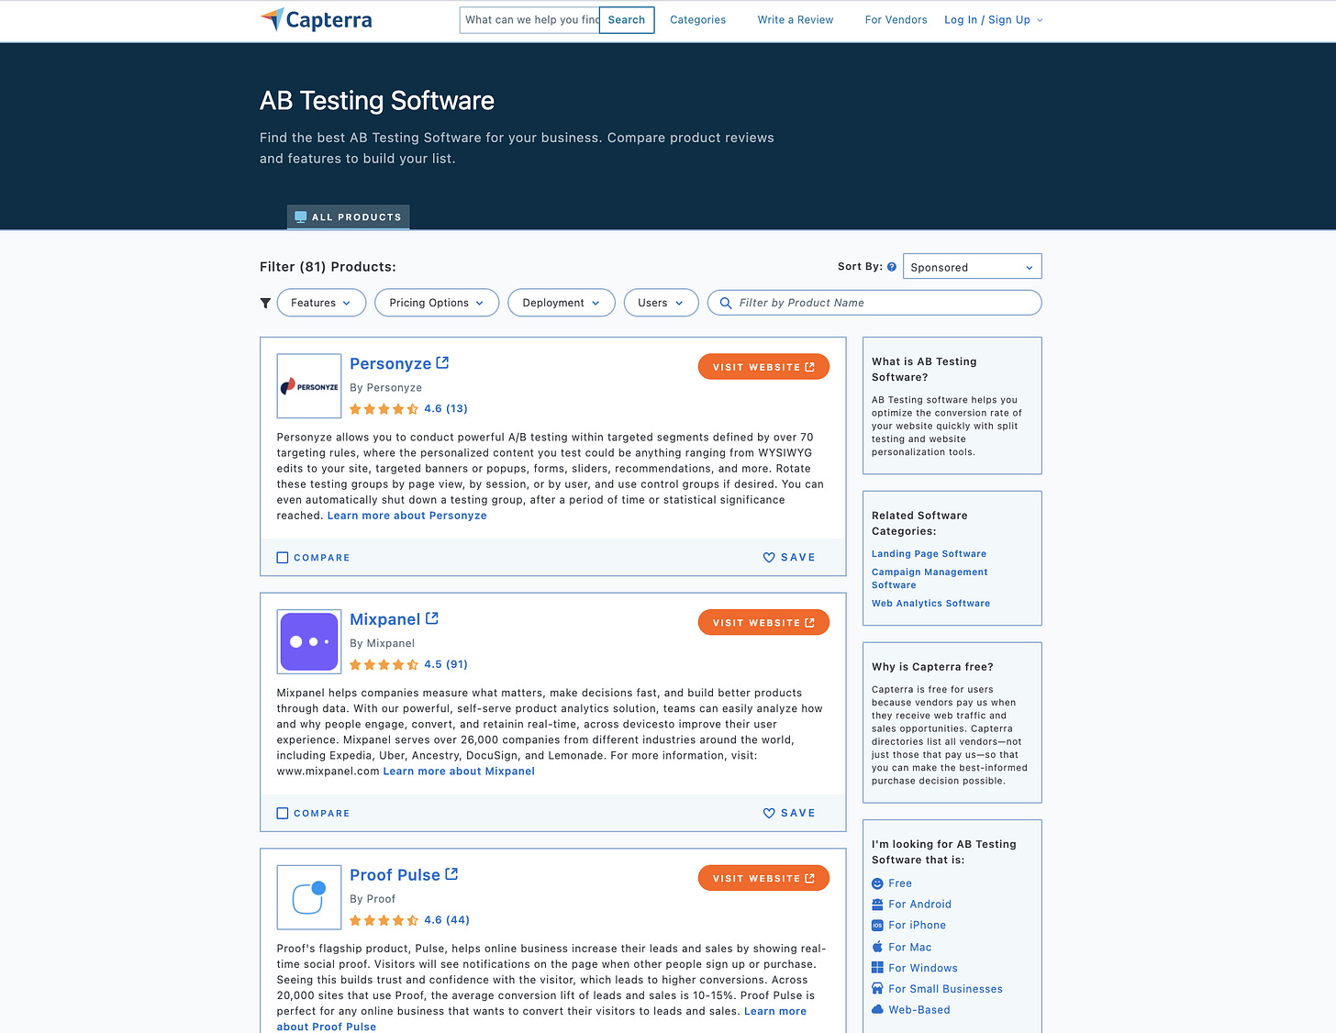The image size is (1336, 1033).
Task: Open Personyze external link icon beside title
Action: [442, 363]
